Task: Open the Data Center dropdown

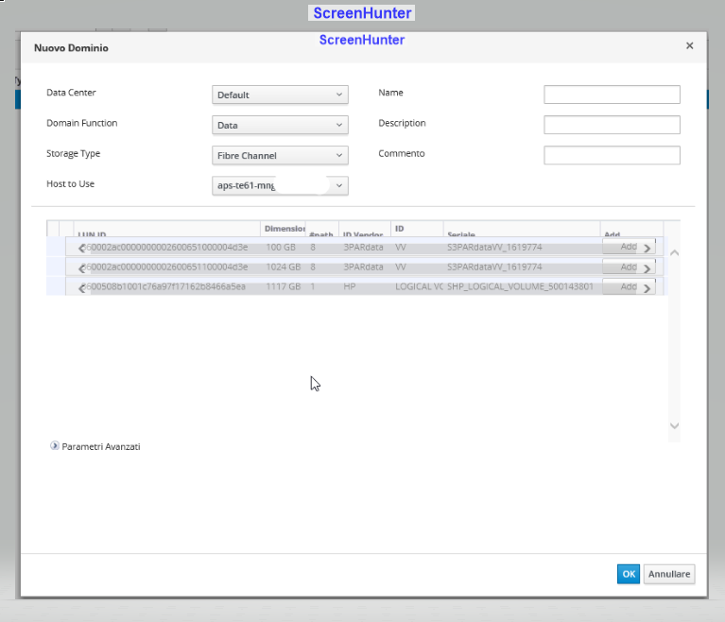Action: [280, 95]
